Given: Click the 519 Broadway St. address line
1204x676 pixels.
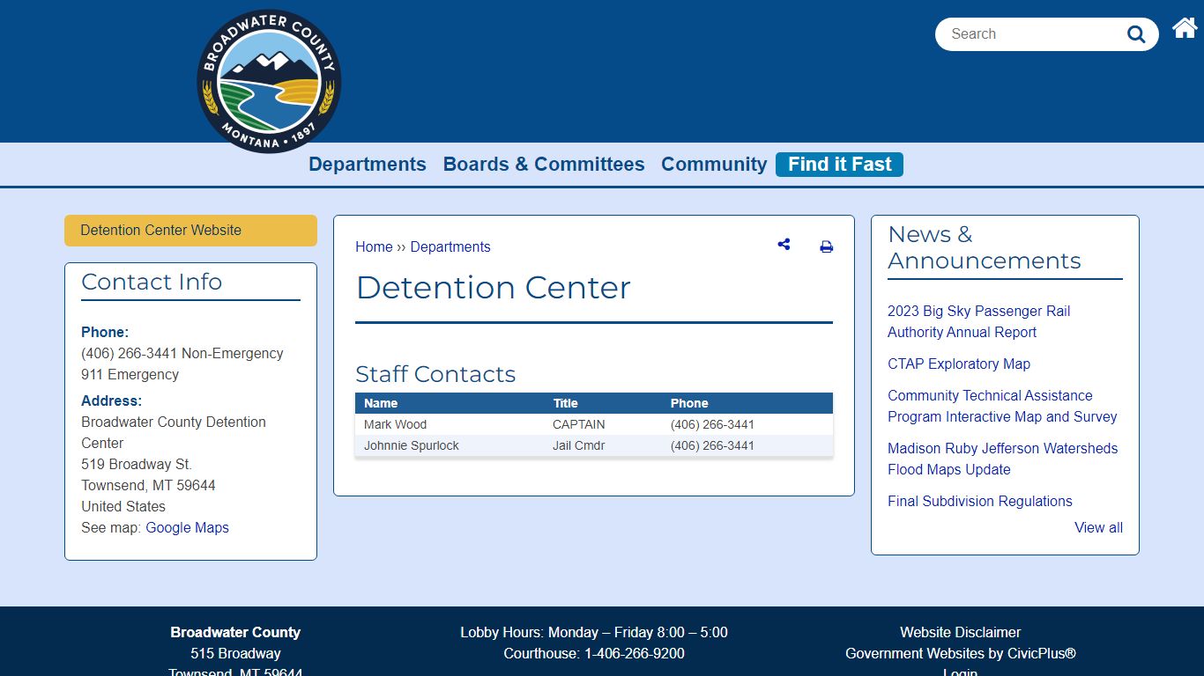Looking at the screenshot, I should [x=137, y=465].
